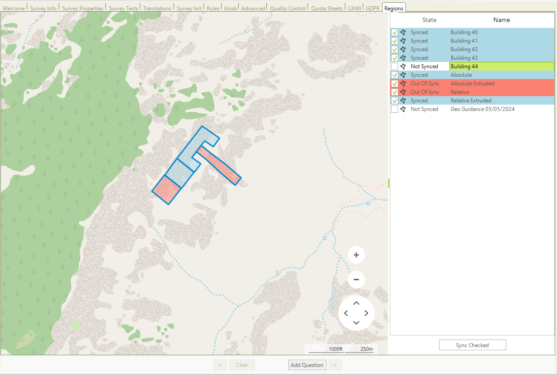Open the GDPR tab

click(x=372, y=8)
